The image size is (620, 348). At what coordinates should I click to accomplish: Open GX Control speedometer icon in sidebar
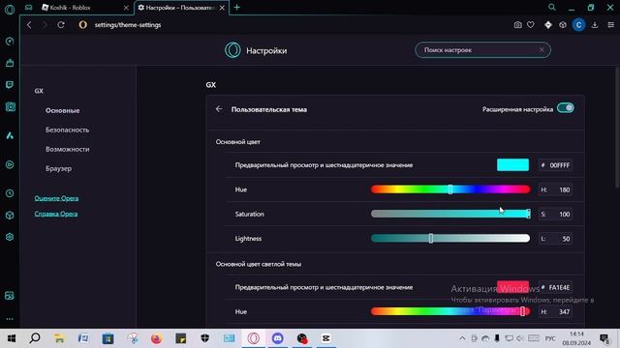pyautogui.click(x=10, y=41)
